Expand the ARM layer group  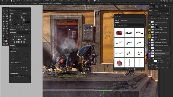tap(151, 25)
